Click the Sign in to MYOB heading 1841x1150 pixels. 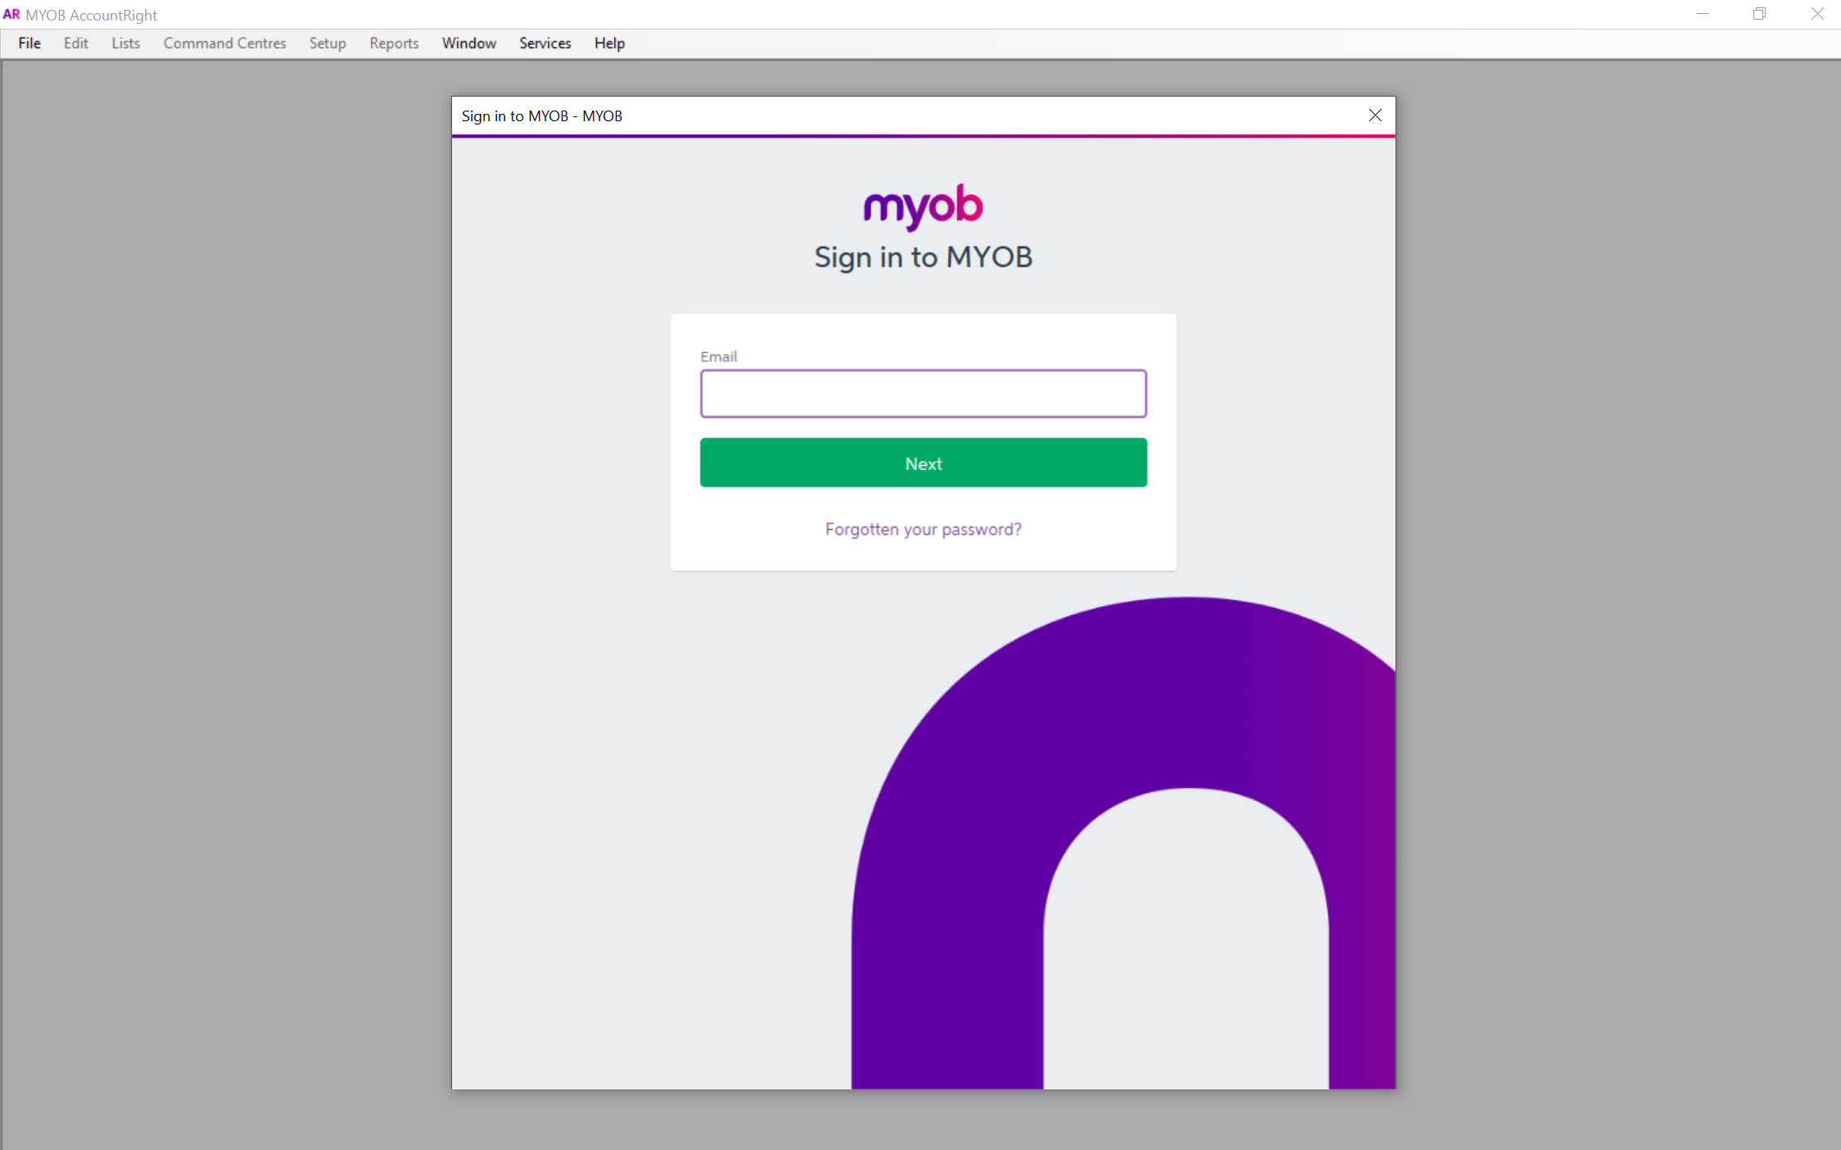tap(923, 257)
